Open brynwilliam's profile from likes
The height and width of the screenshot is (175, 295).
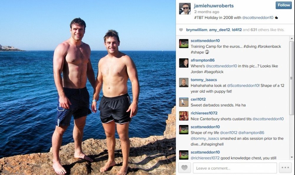196,30
